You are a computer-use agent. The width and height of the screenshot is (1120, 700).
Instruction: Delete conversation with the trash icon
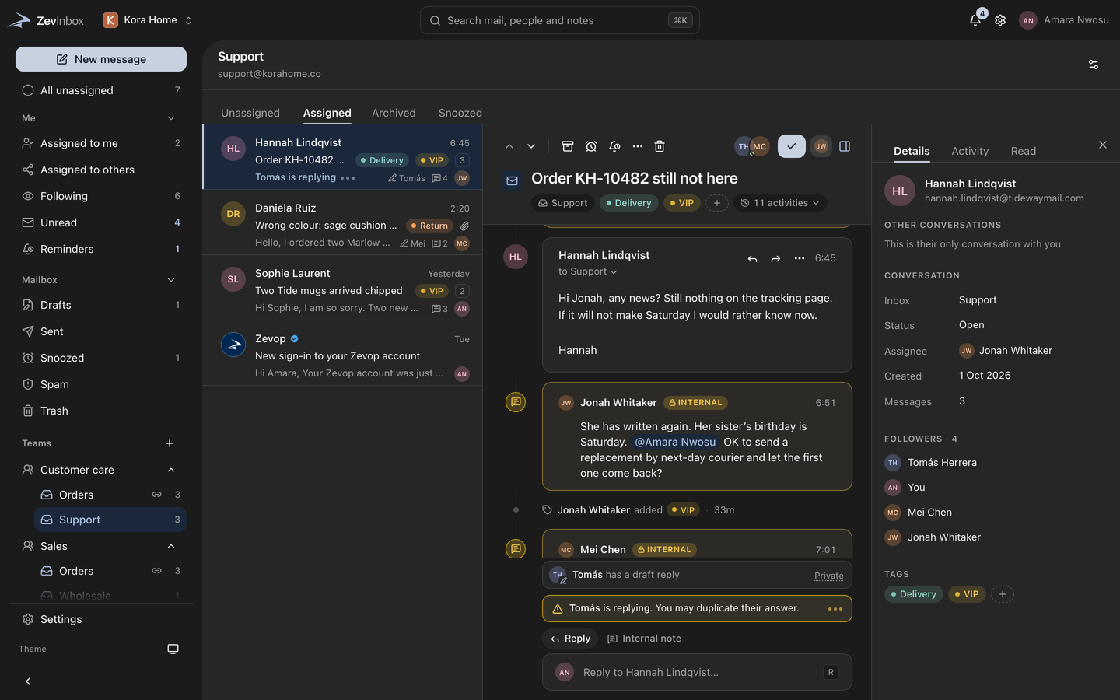tap(660, 146)
